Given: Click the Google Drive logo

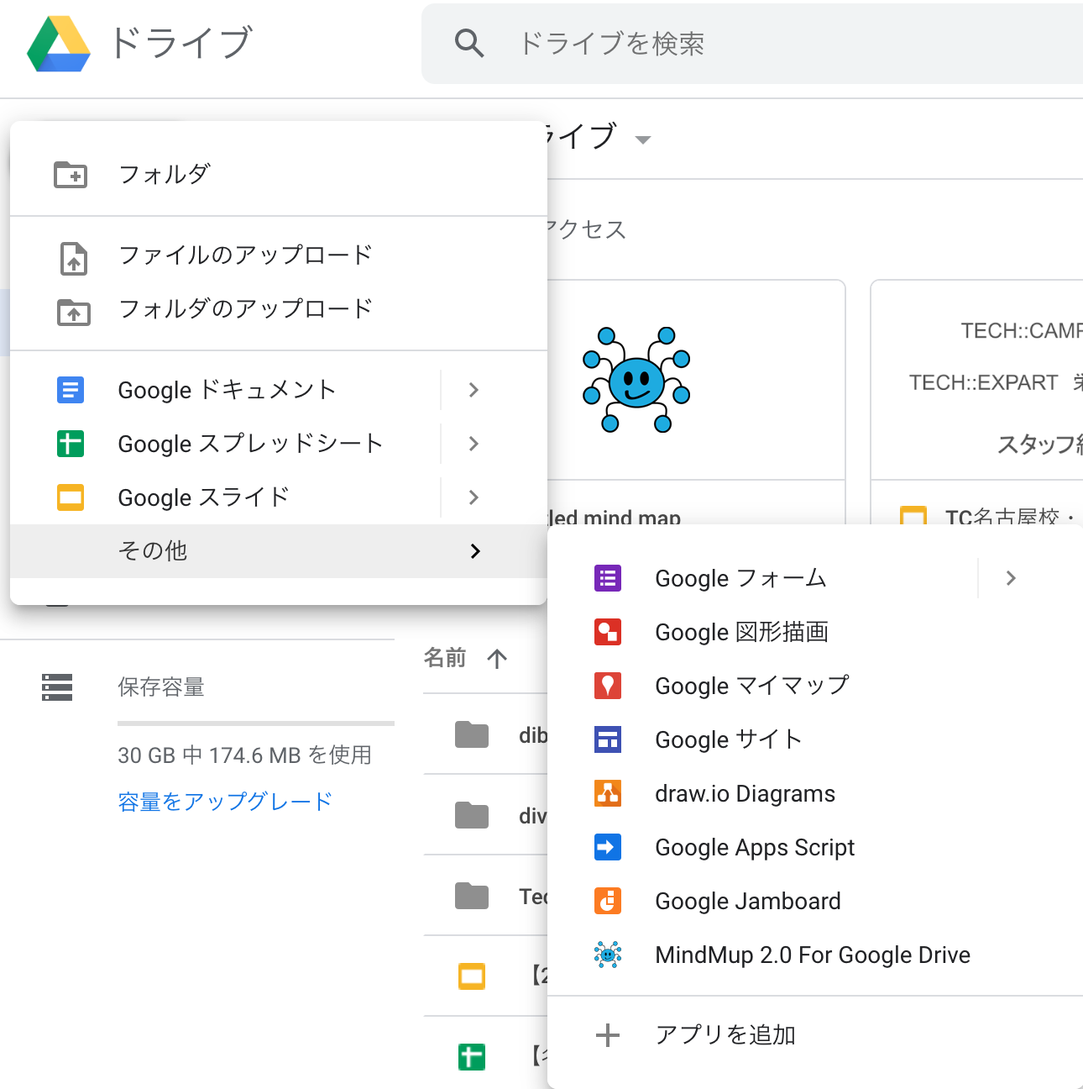Looking at the screenshot, I should coord(59,44).
